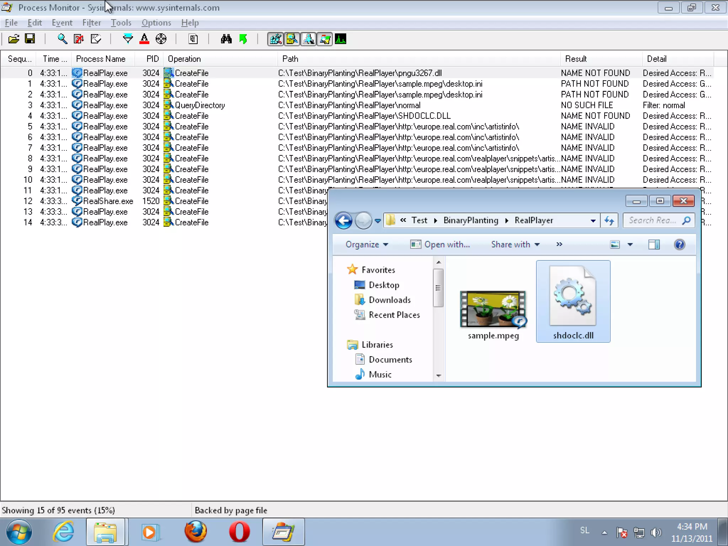Open the Highlight tool with red A
This screenshot has width=728, height=546.
coord(144,39)
